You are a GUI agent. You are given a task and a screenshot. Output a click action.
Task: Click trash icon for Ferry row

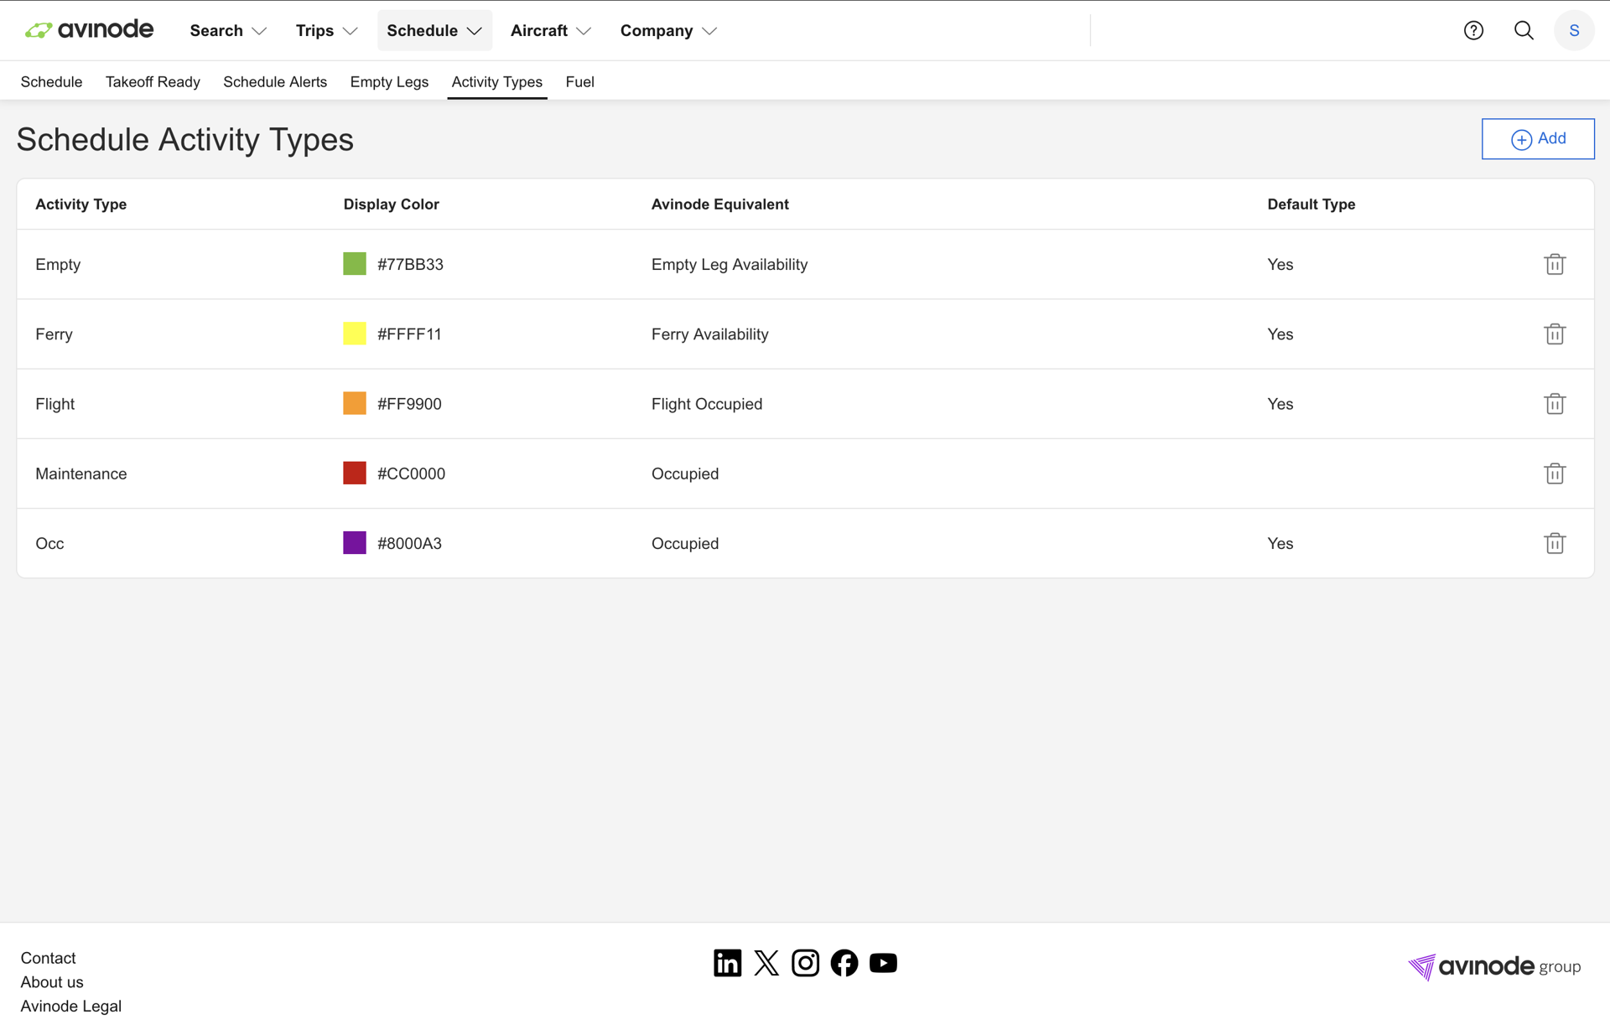pos(1554,334)
